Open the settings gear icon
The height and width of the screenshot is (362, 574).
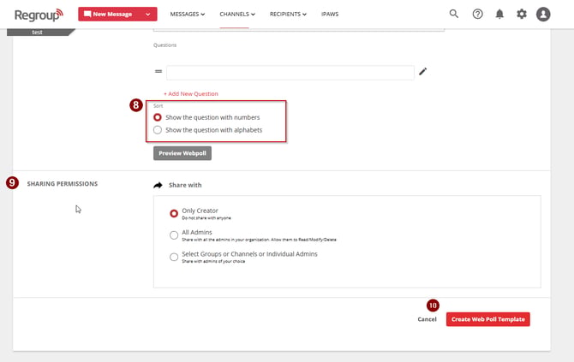(x=521, y=14)
